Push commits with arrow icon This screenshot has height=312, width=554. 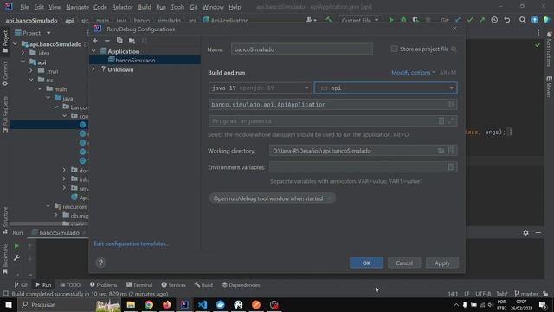click(x=482, y=20)
